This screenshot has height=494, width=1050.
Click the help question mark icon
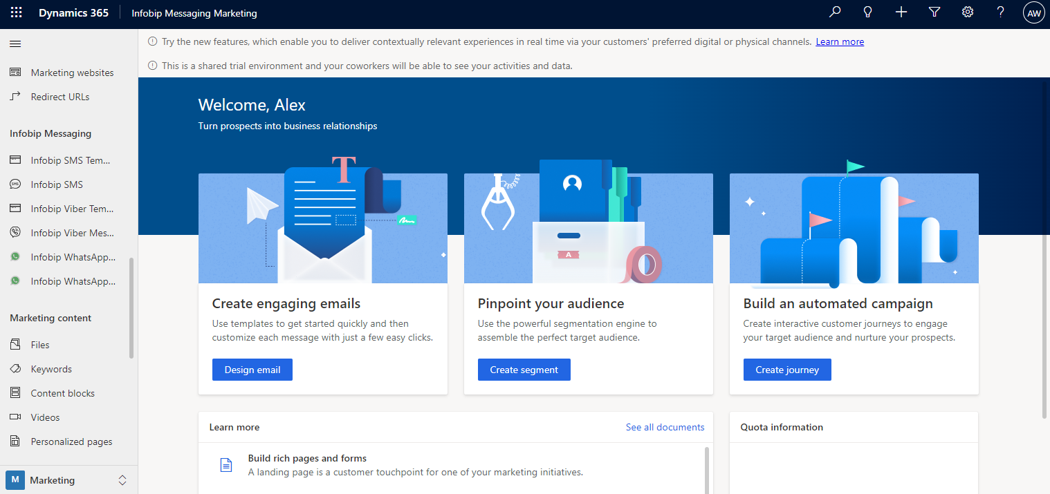(1000, 12)
